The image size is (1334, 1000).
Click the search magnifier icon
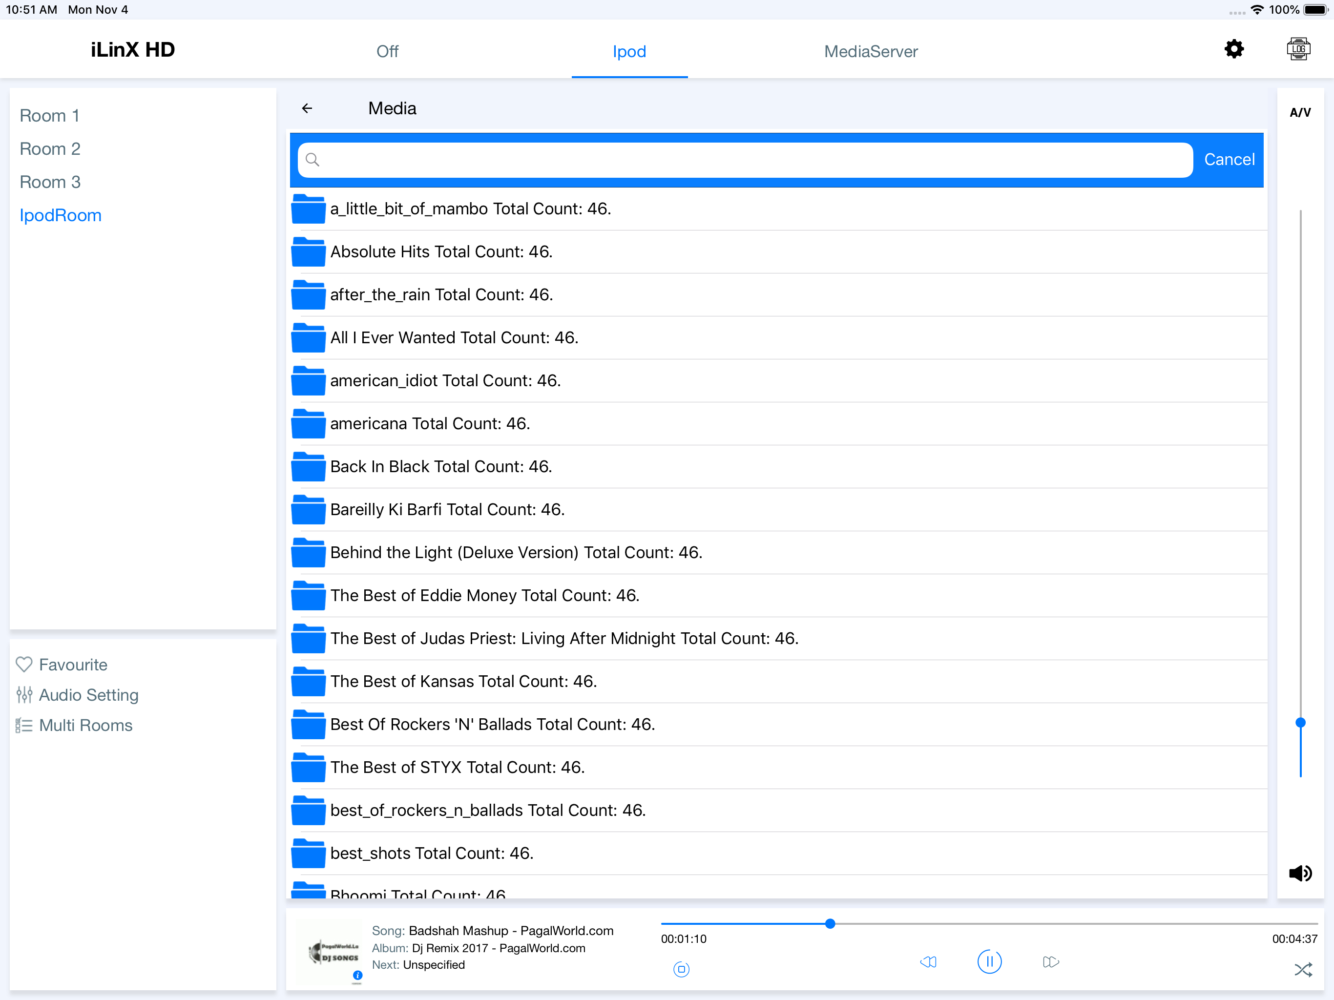tap(313, 160)
